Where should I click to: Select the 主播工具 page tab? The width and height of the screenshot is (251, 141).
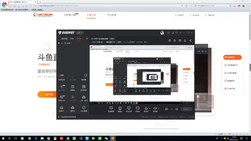pyautogui.click(x=91, y=15)
